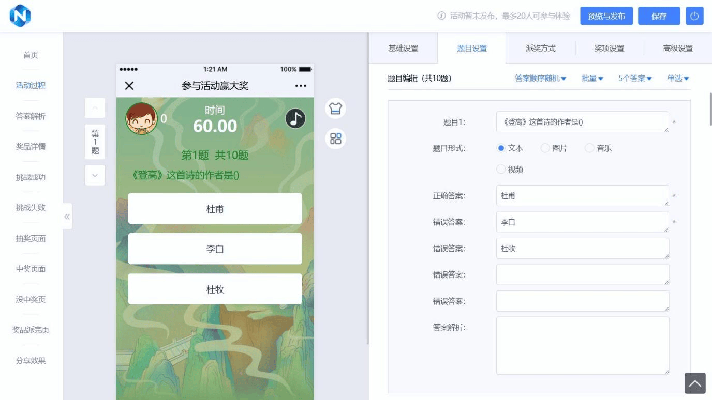This screenshot has height=400, width=712.
Task: Click the down chevron below 第1题
Action: (95, 175)
